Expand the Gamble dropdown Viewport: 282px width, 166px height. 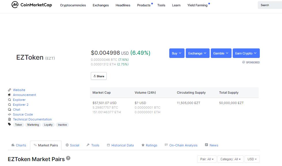pos(221,53)
